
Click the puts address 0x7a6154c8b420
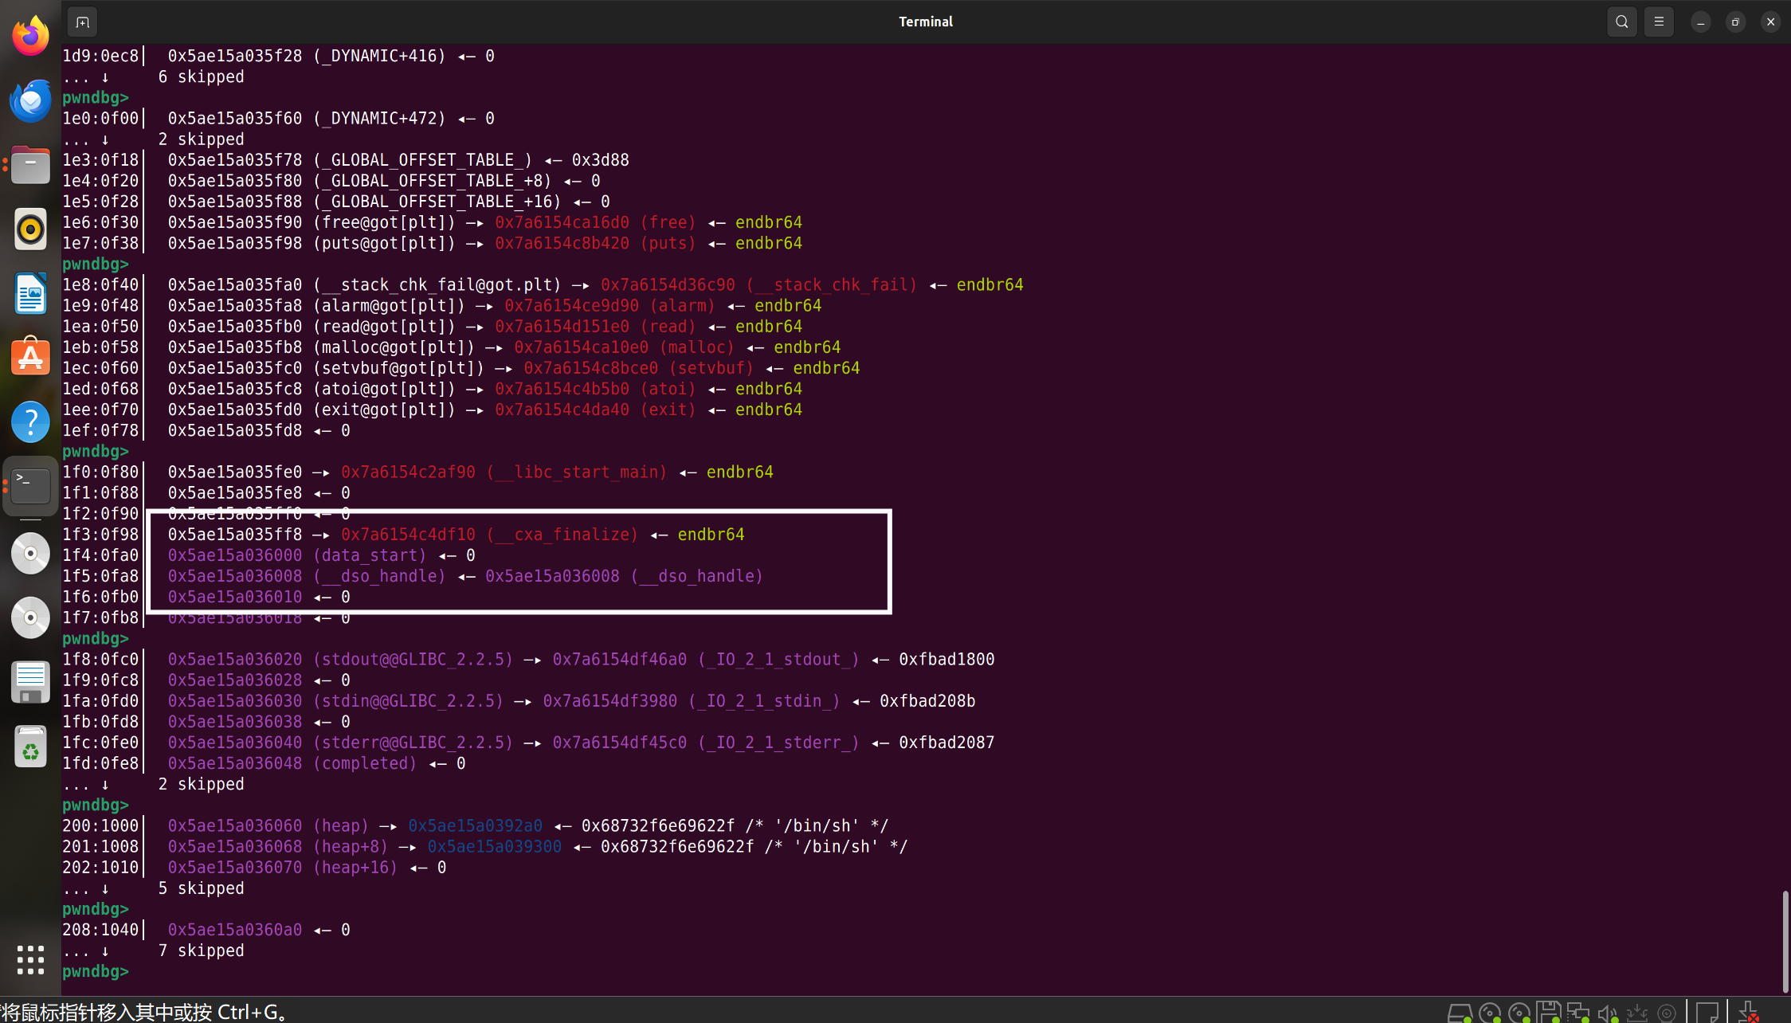click(x=562, y=243)
